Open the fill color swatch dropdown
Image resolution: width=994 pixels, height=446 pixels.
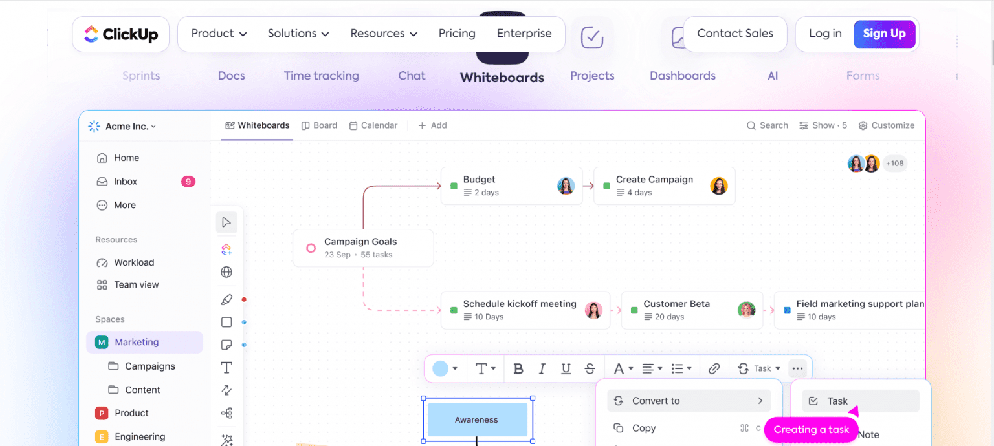(445, 368)
